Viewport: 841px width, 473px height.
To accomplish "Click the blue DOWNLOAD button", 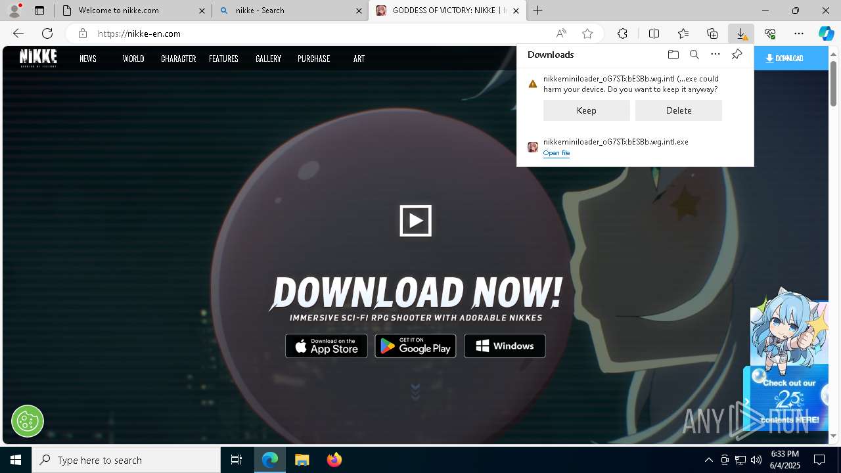I will 791,58.
